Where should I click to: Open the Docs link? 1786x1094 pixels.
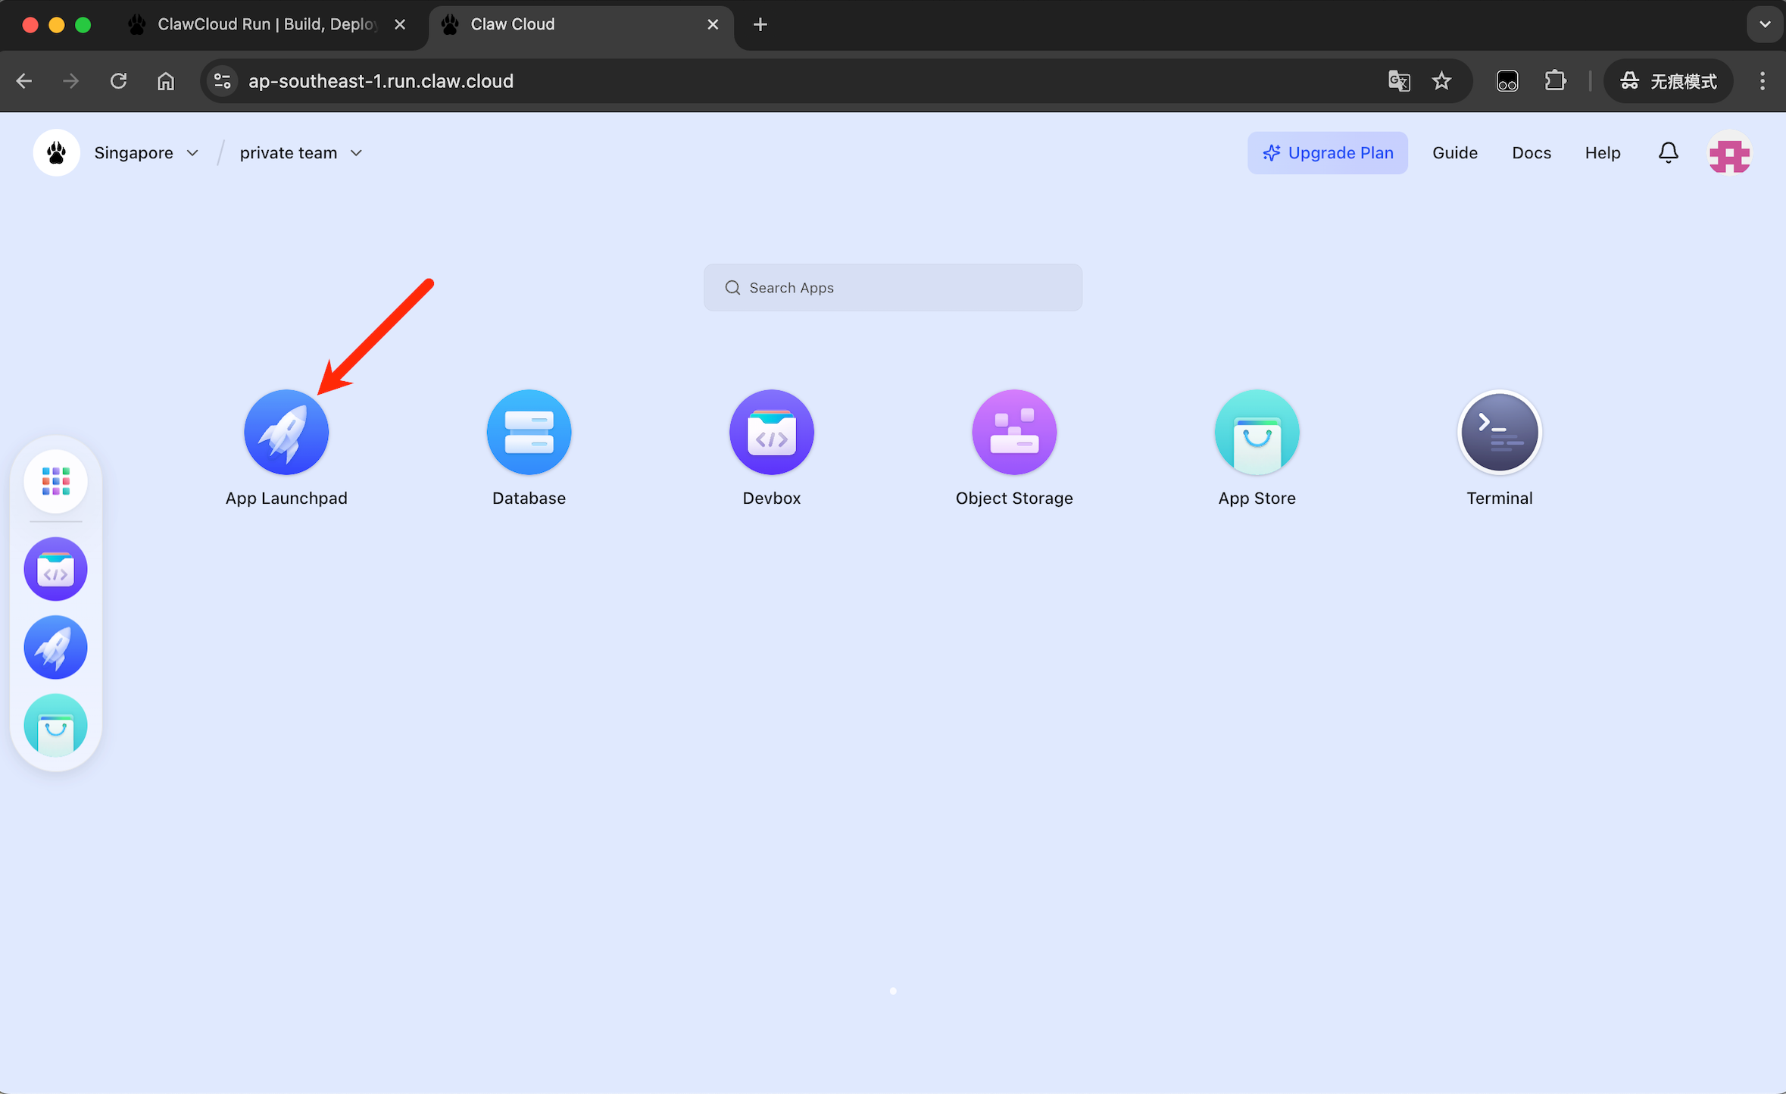(1531, 153)
